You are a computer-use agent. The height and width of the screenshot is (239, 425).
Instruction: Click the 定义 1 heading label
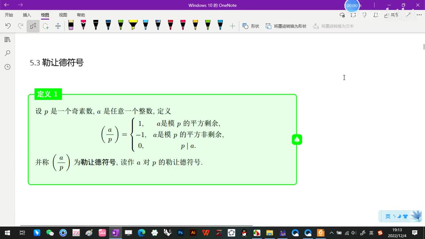click(48, 94)
